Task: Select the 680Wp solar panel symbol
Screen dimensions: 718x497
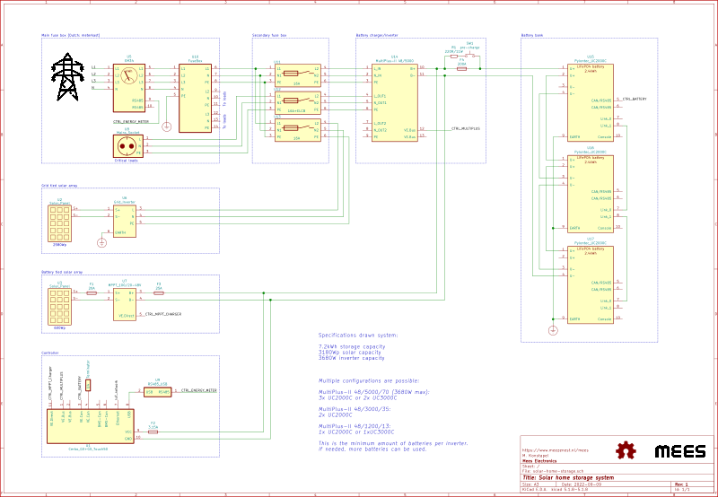Action: click(59, 307)
